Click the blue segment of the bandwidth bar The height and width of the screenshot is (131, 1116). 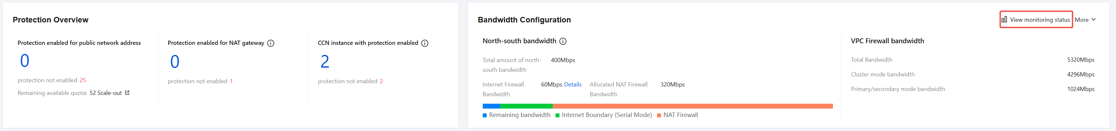tap(491, 106)
